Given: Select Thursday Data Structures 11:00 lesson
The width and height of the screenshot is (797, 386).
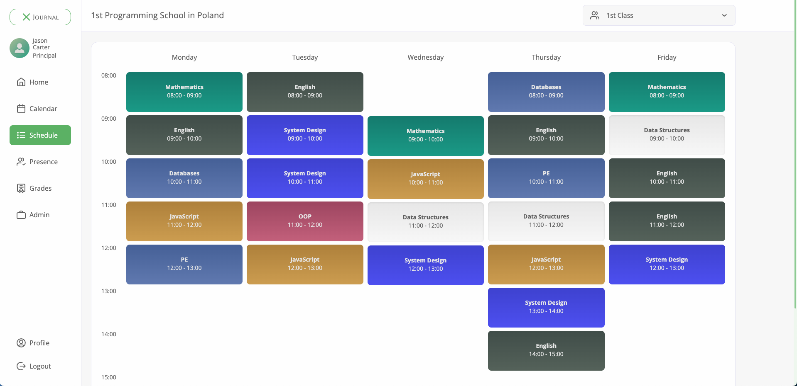Looking at the screenshot, I should point(546,221).
